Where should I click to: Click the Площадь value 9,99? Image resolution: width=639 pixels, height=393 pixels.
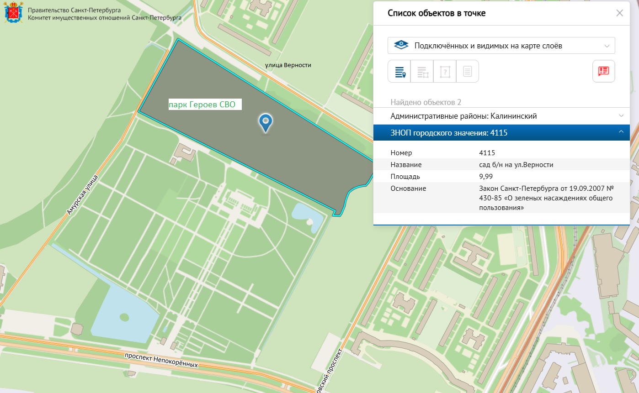click(486, 177)
